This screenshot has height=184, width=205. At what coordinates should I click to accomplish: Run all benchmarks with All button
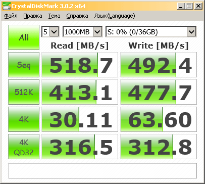(24, 37)
